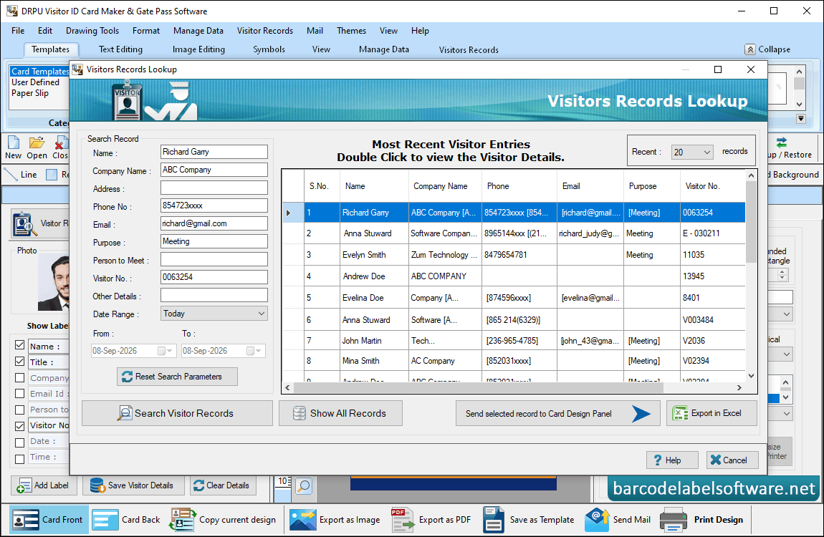
Task: Select the User Defined template category
Action: pos(35,82)
